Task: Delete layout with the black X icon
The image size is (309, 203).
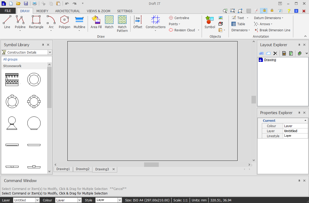Action: (x=275, y=53)
